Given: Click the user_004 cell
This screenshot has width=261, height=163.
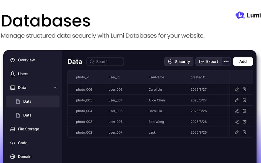Looking at the screenshot, I should click(115, 100).
